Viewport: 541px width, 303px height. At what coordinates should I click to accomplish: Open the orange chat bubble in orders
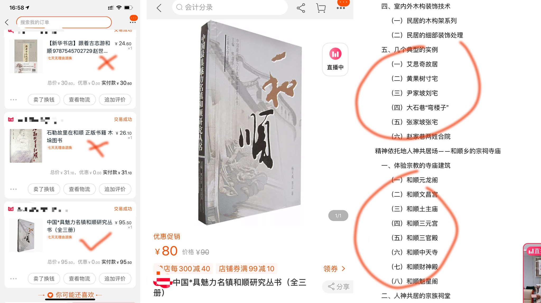(133, 19)
